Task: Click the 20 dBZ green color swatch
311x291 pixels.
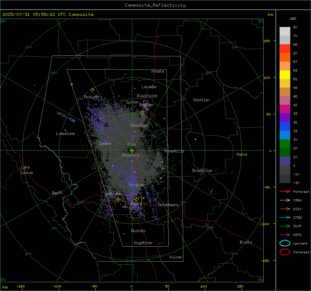Action: pyautogui.click(x=285, y=144)
